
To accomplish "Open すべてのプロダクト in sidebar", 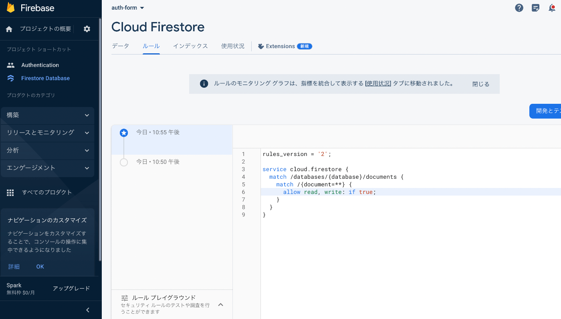I will pyautogui.click(x=47, y=192).
